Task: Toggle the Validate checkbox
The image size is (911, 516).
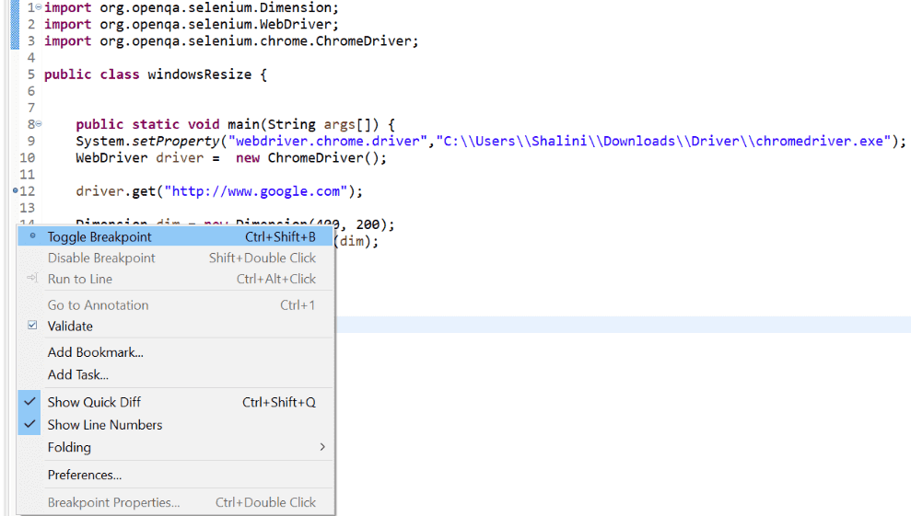Action: pos(32,326)
